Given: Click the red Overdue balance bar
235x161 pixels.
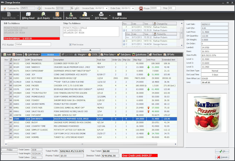Looking at the screenshot, I should click(32, 39).
